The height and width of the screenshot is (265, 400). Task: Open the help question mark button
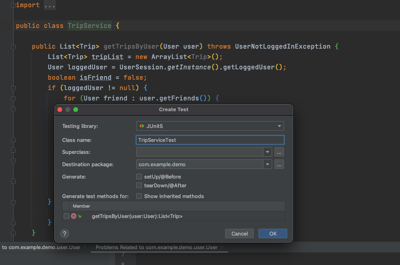[65, 234]
